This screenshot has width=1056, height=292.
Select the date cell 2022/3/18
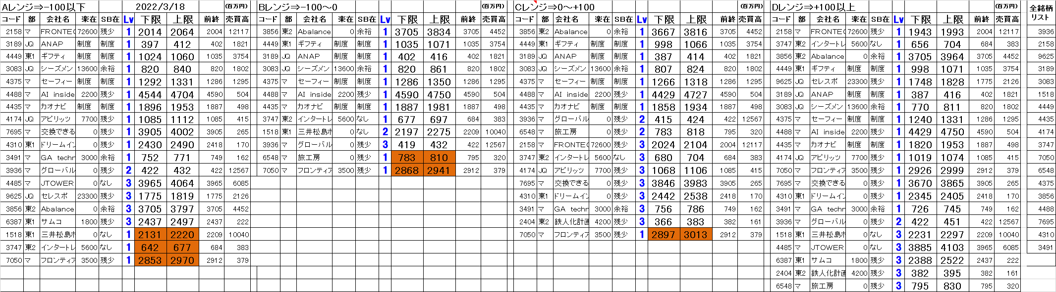(161, 7)
